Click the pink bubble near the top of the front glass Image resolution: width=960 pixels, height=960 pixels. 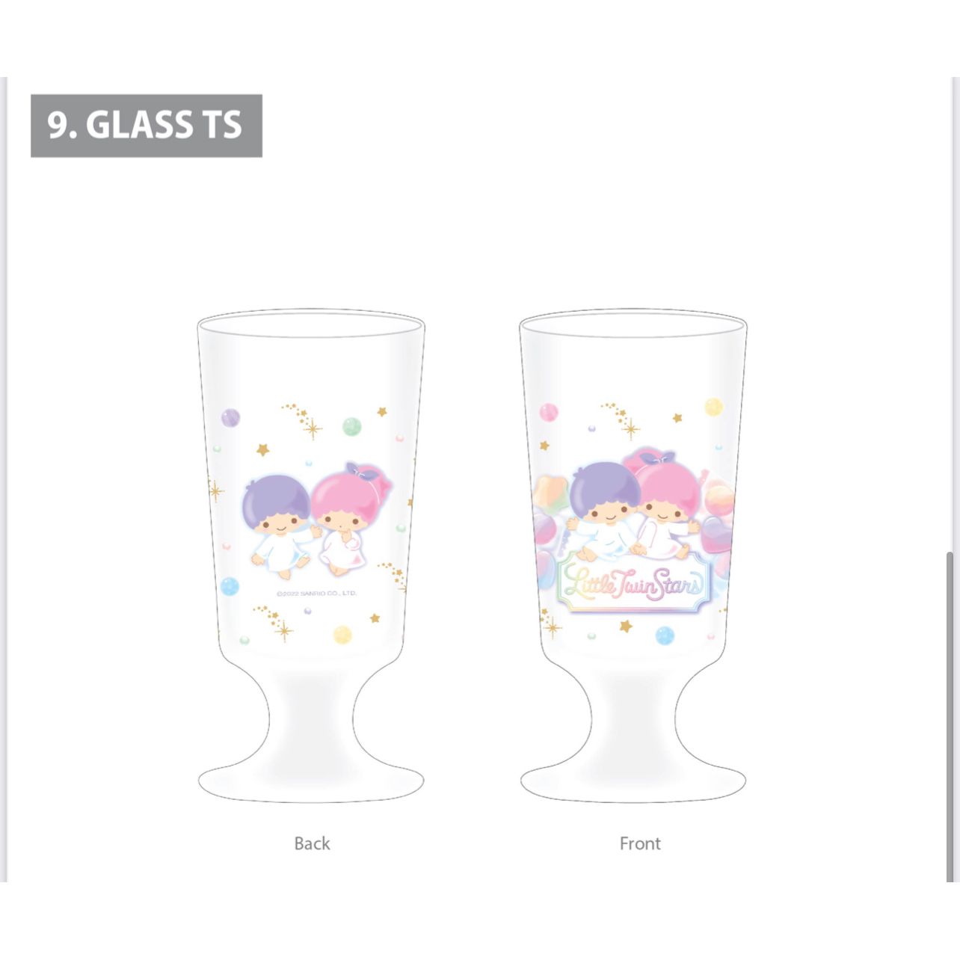(x=550, y=412)
